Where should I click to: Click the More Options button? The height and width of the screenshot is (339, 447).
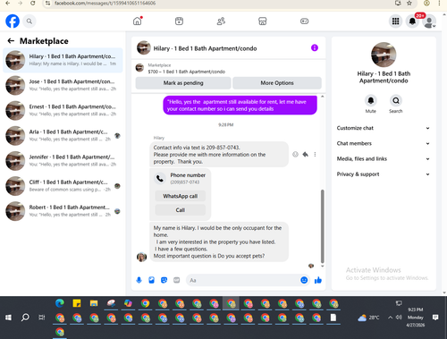click(277, 83)
